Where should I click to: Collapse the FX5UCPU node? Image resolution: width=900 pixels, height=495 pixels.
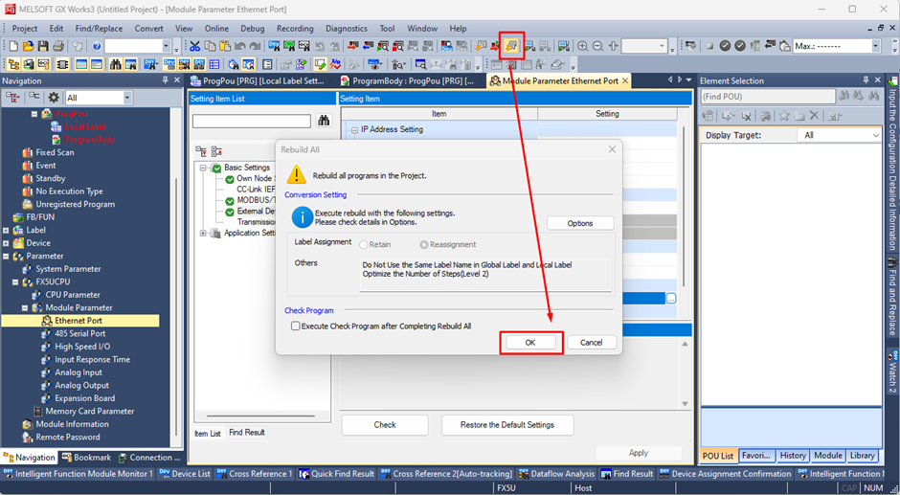[16, 281]
